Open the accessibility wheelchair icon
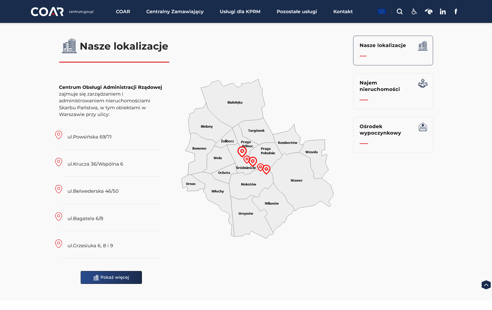 [414, 12]
